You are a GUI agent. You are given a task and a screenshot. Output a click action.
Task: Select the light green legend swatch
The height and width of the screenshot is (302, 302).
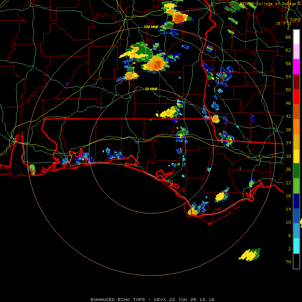coord(296,186)
